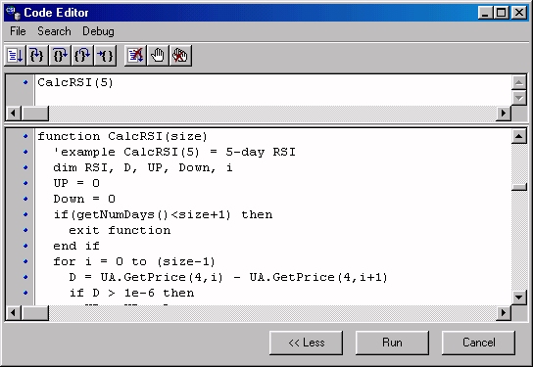Click the line 'if D > 1e-6 then'
The height and width of the screenshot is (367, 533).
coord(131,293)
